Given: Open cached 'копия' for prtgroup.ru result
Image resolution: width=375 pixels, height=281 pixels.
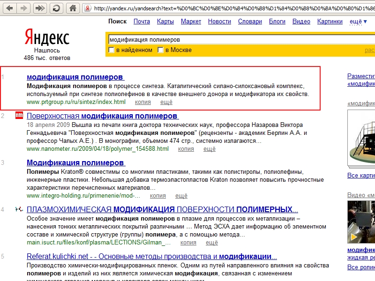Looking at the screenshot, I should pyautogui.click(x=143, y=102).
